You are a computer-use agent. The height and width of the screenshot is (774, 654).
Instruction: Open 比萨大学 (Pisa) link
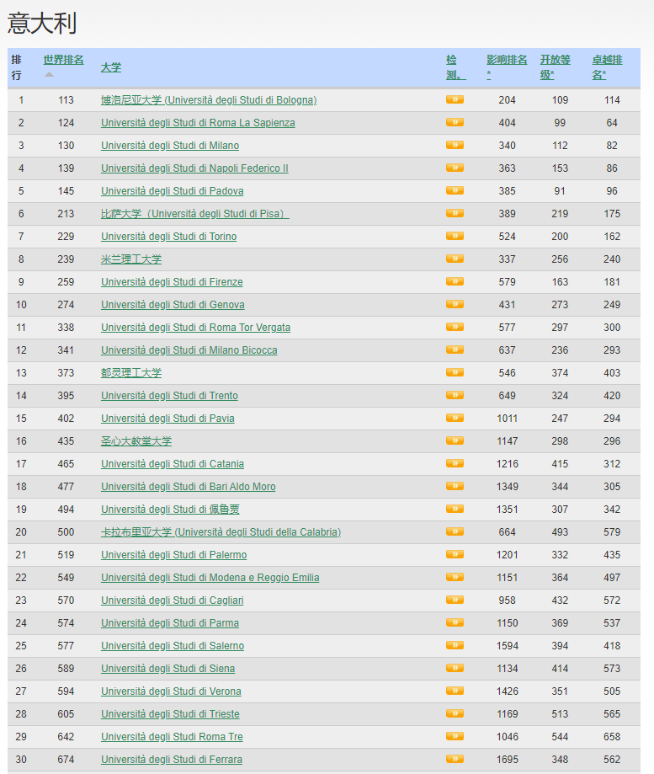click(x=194, y=214)
